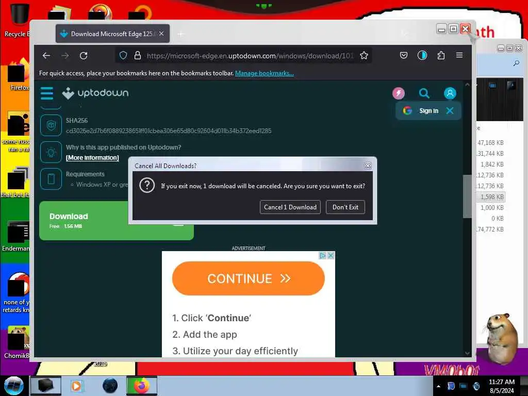Click the Requirements device icon
Screen dimensions: 528x396
pos(51,179)
